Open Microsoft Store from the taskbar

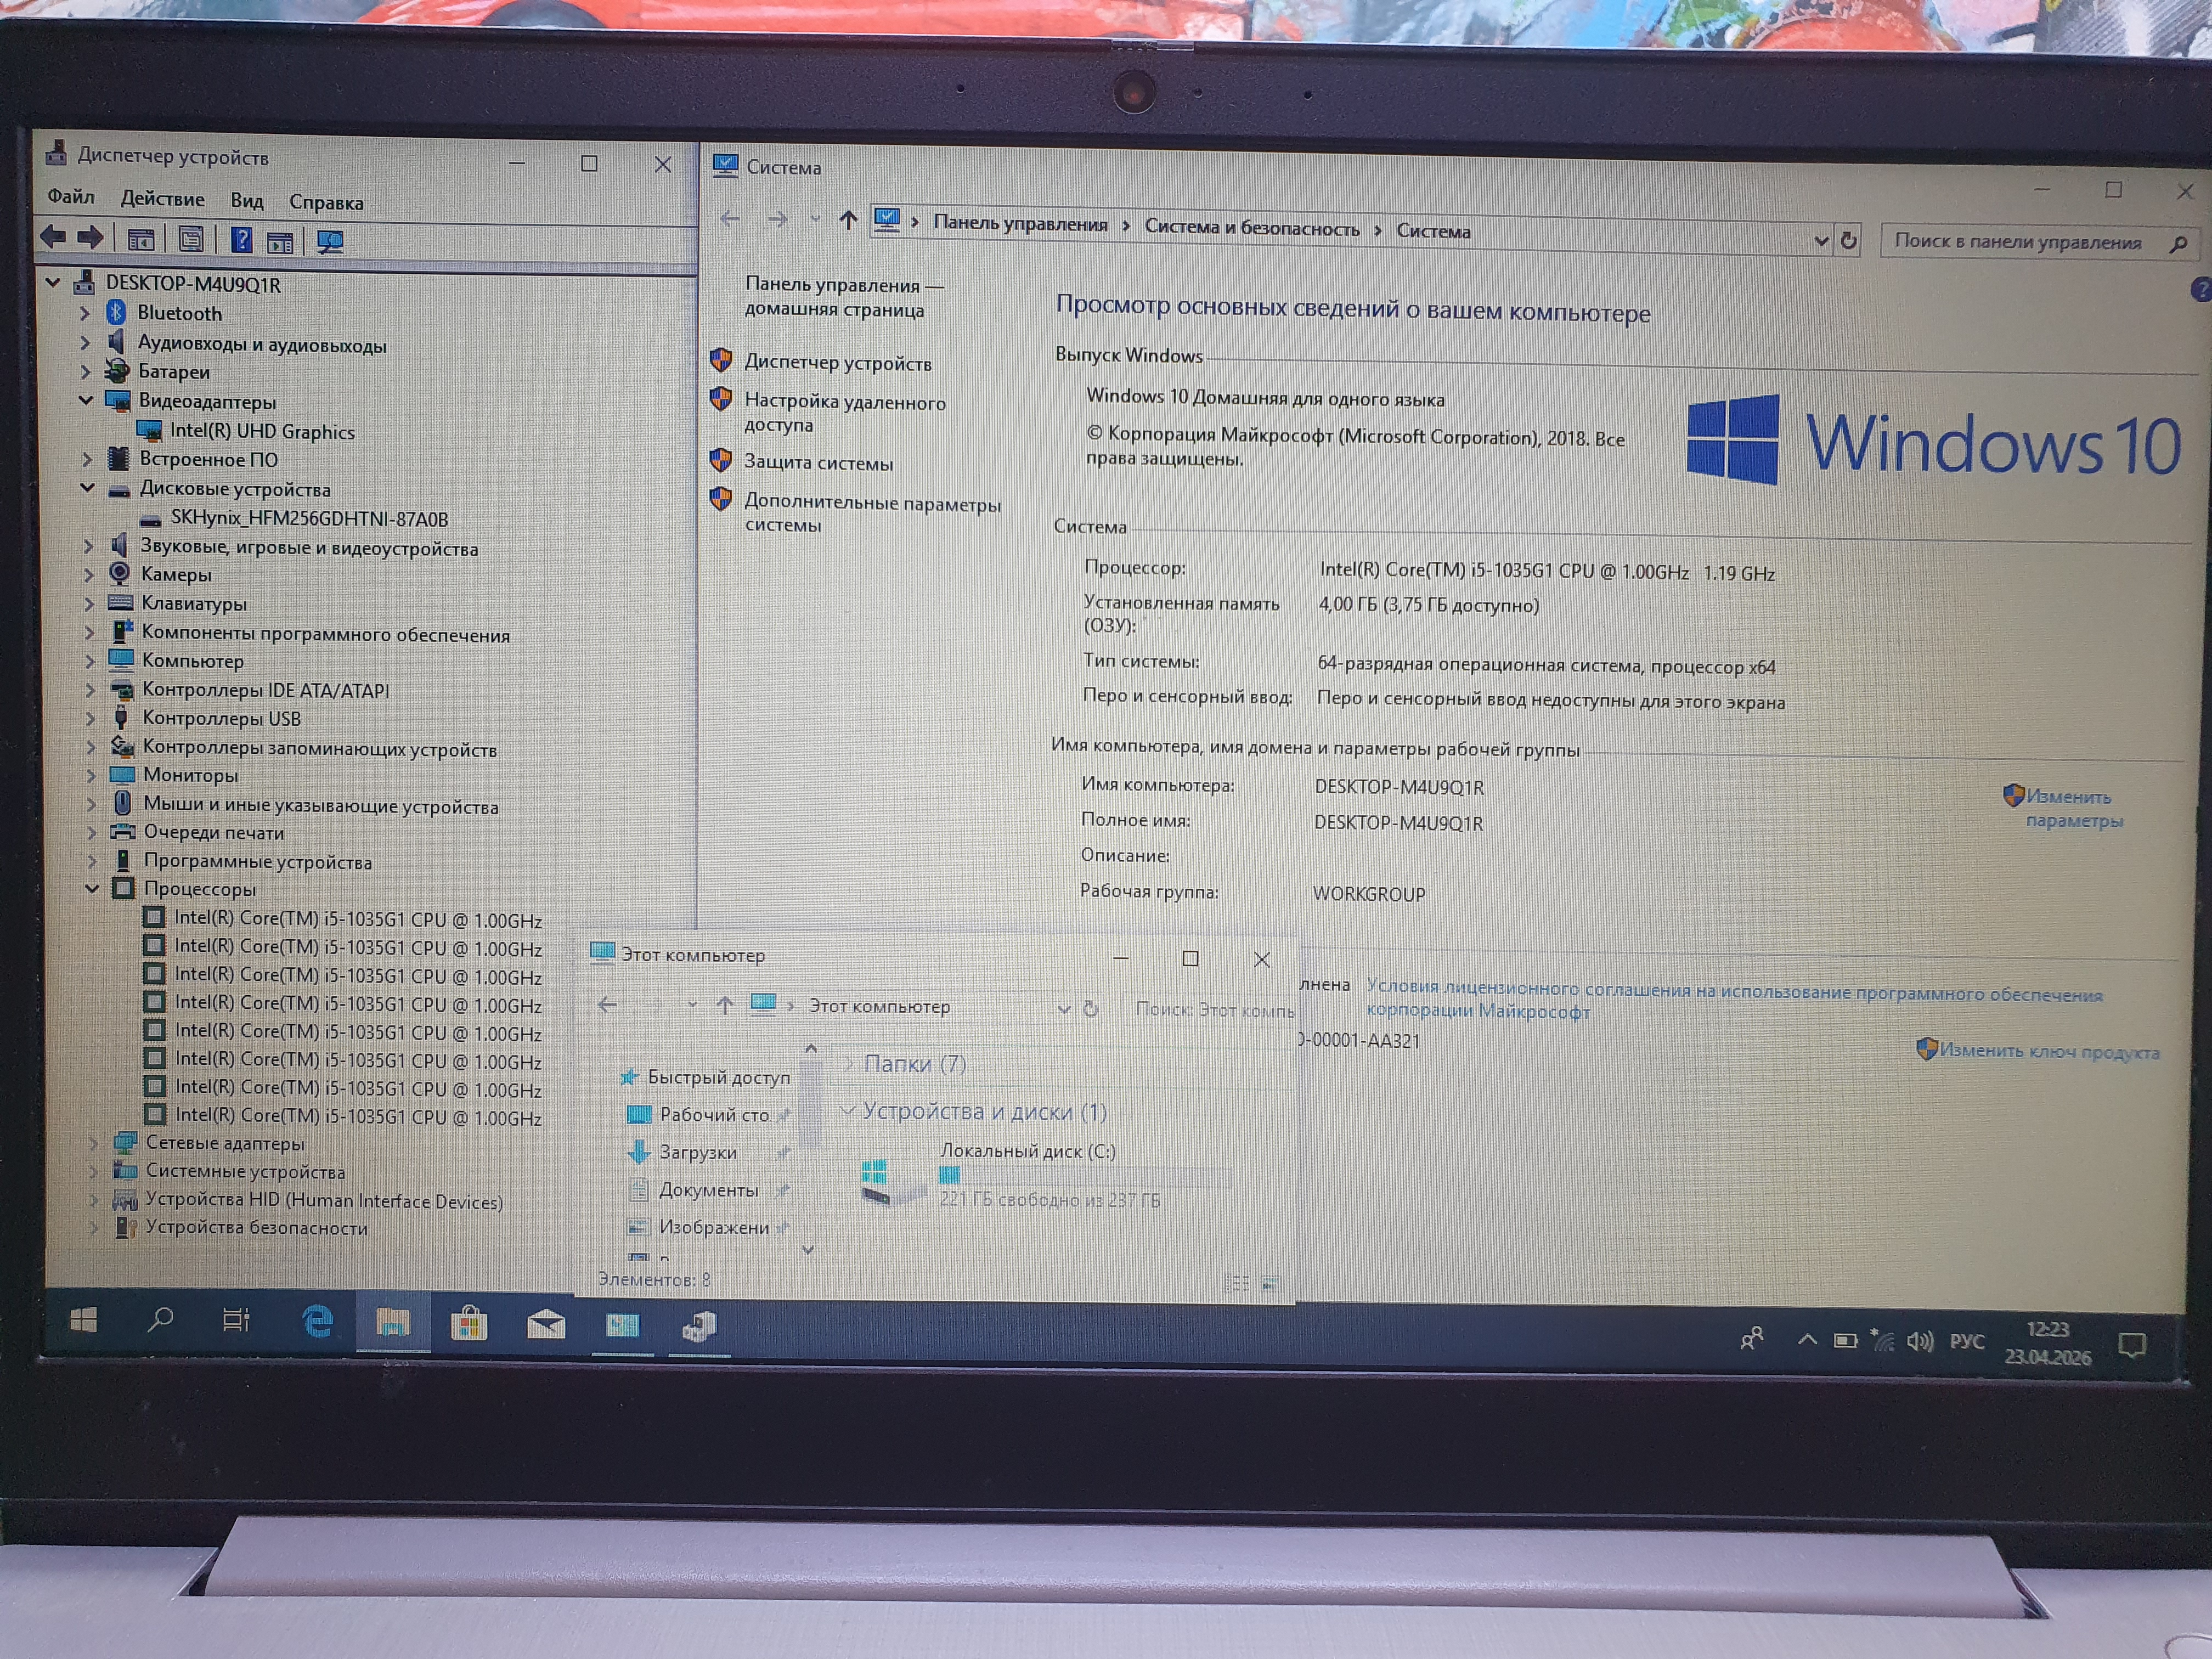click(468, 1325)
